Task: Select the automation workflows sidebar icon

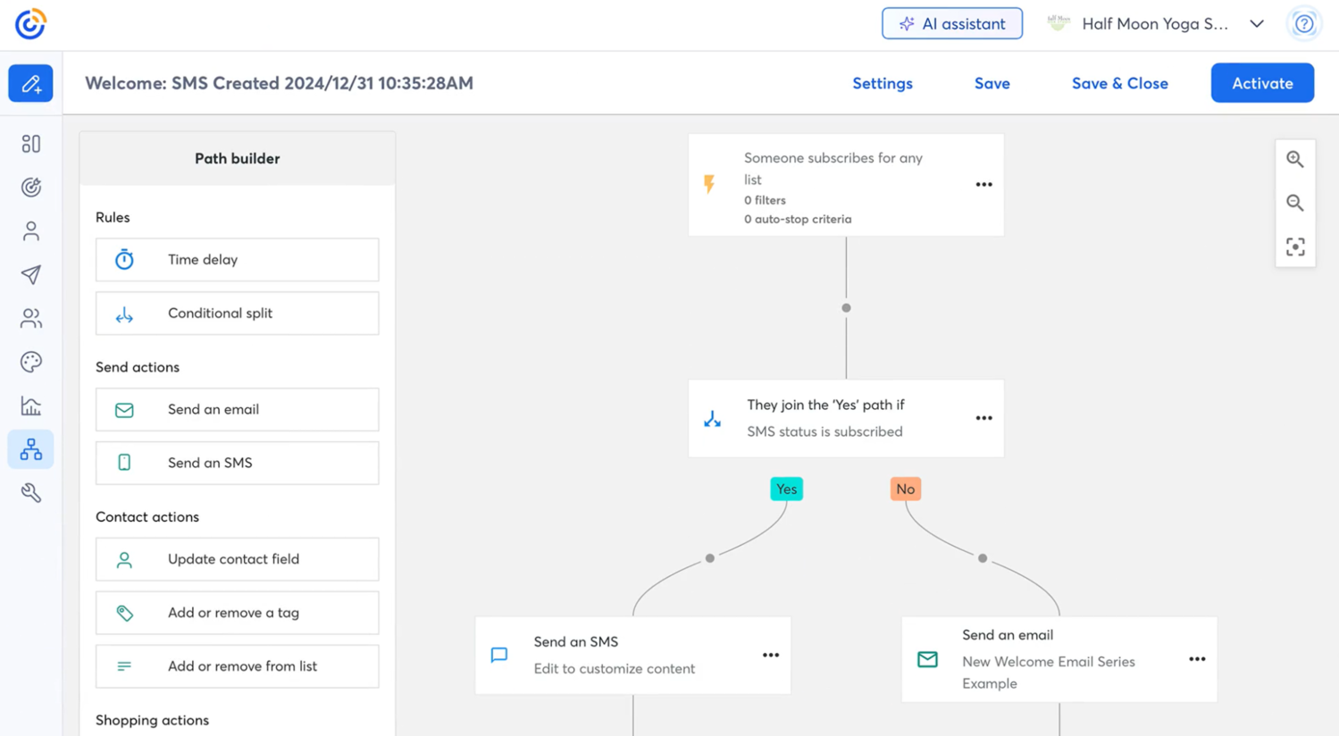Action: coord(30,448)
